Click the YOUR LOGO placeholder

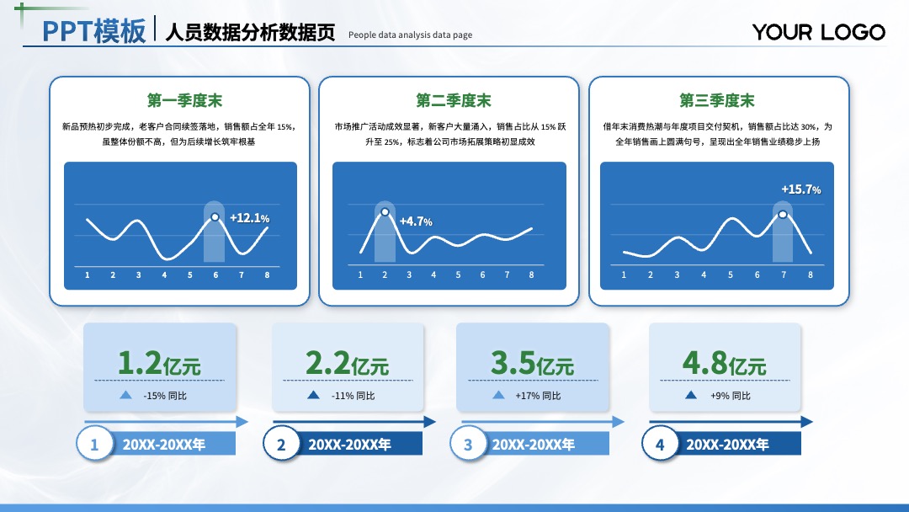[819, 32]
